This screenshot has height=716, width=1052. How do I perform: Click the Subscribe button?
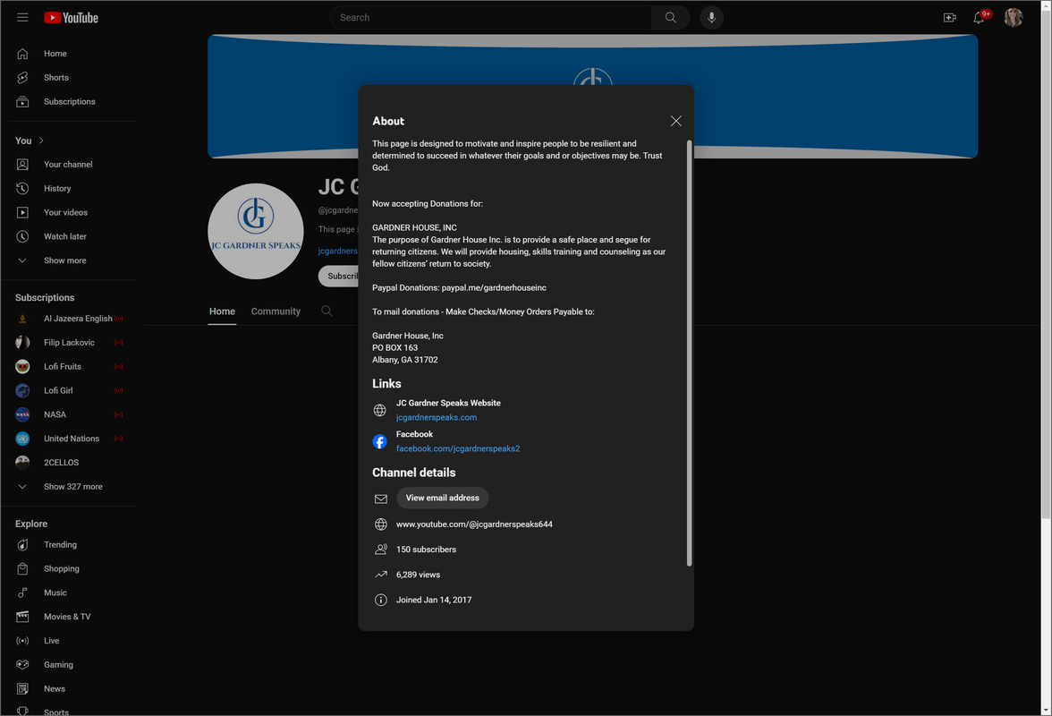339,277
